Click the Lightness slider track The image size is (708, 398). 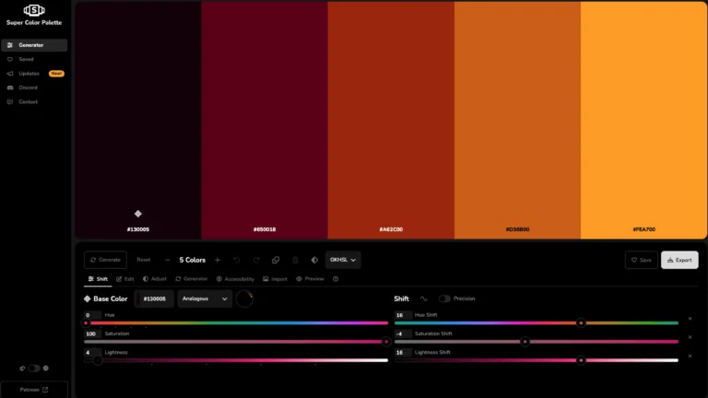pyautogui.click(x=236, y=360)
